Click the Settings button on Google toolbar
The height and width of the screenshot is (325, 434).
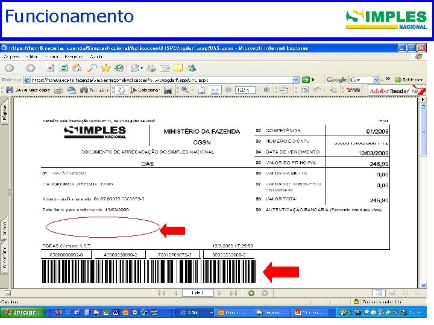pos(409,80)
